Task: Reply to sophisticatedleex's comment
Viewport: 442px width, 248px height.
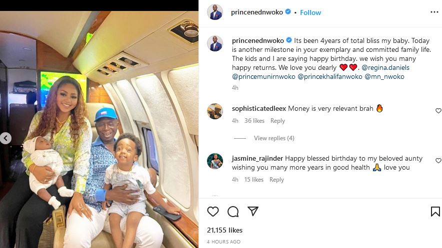Action: coord(277,121)
